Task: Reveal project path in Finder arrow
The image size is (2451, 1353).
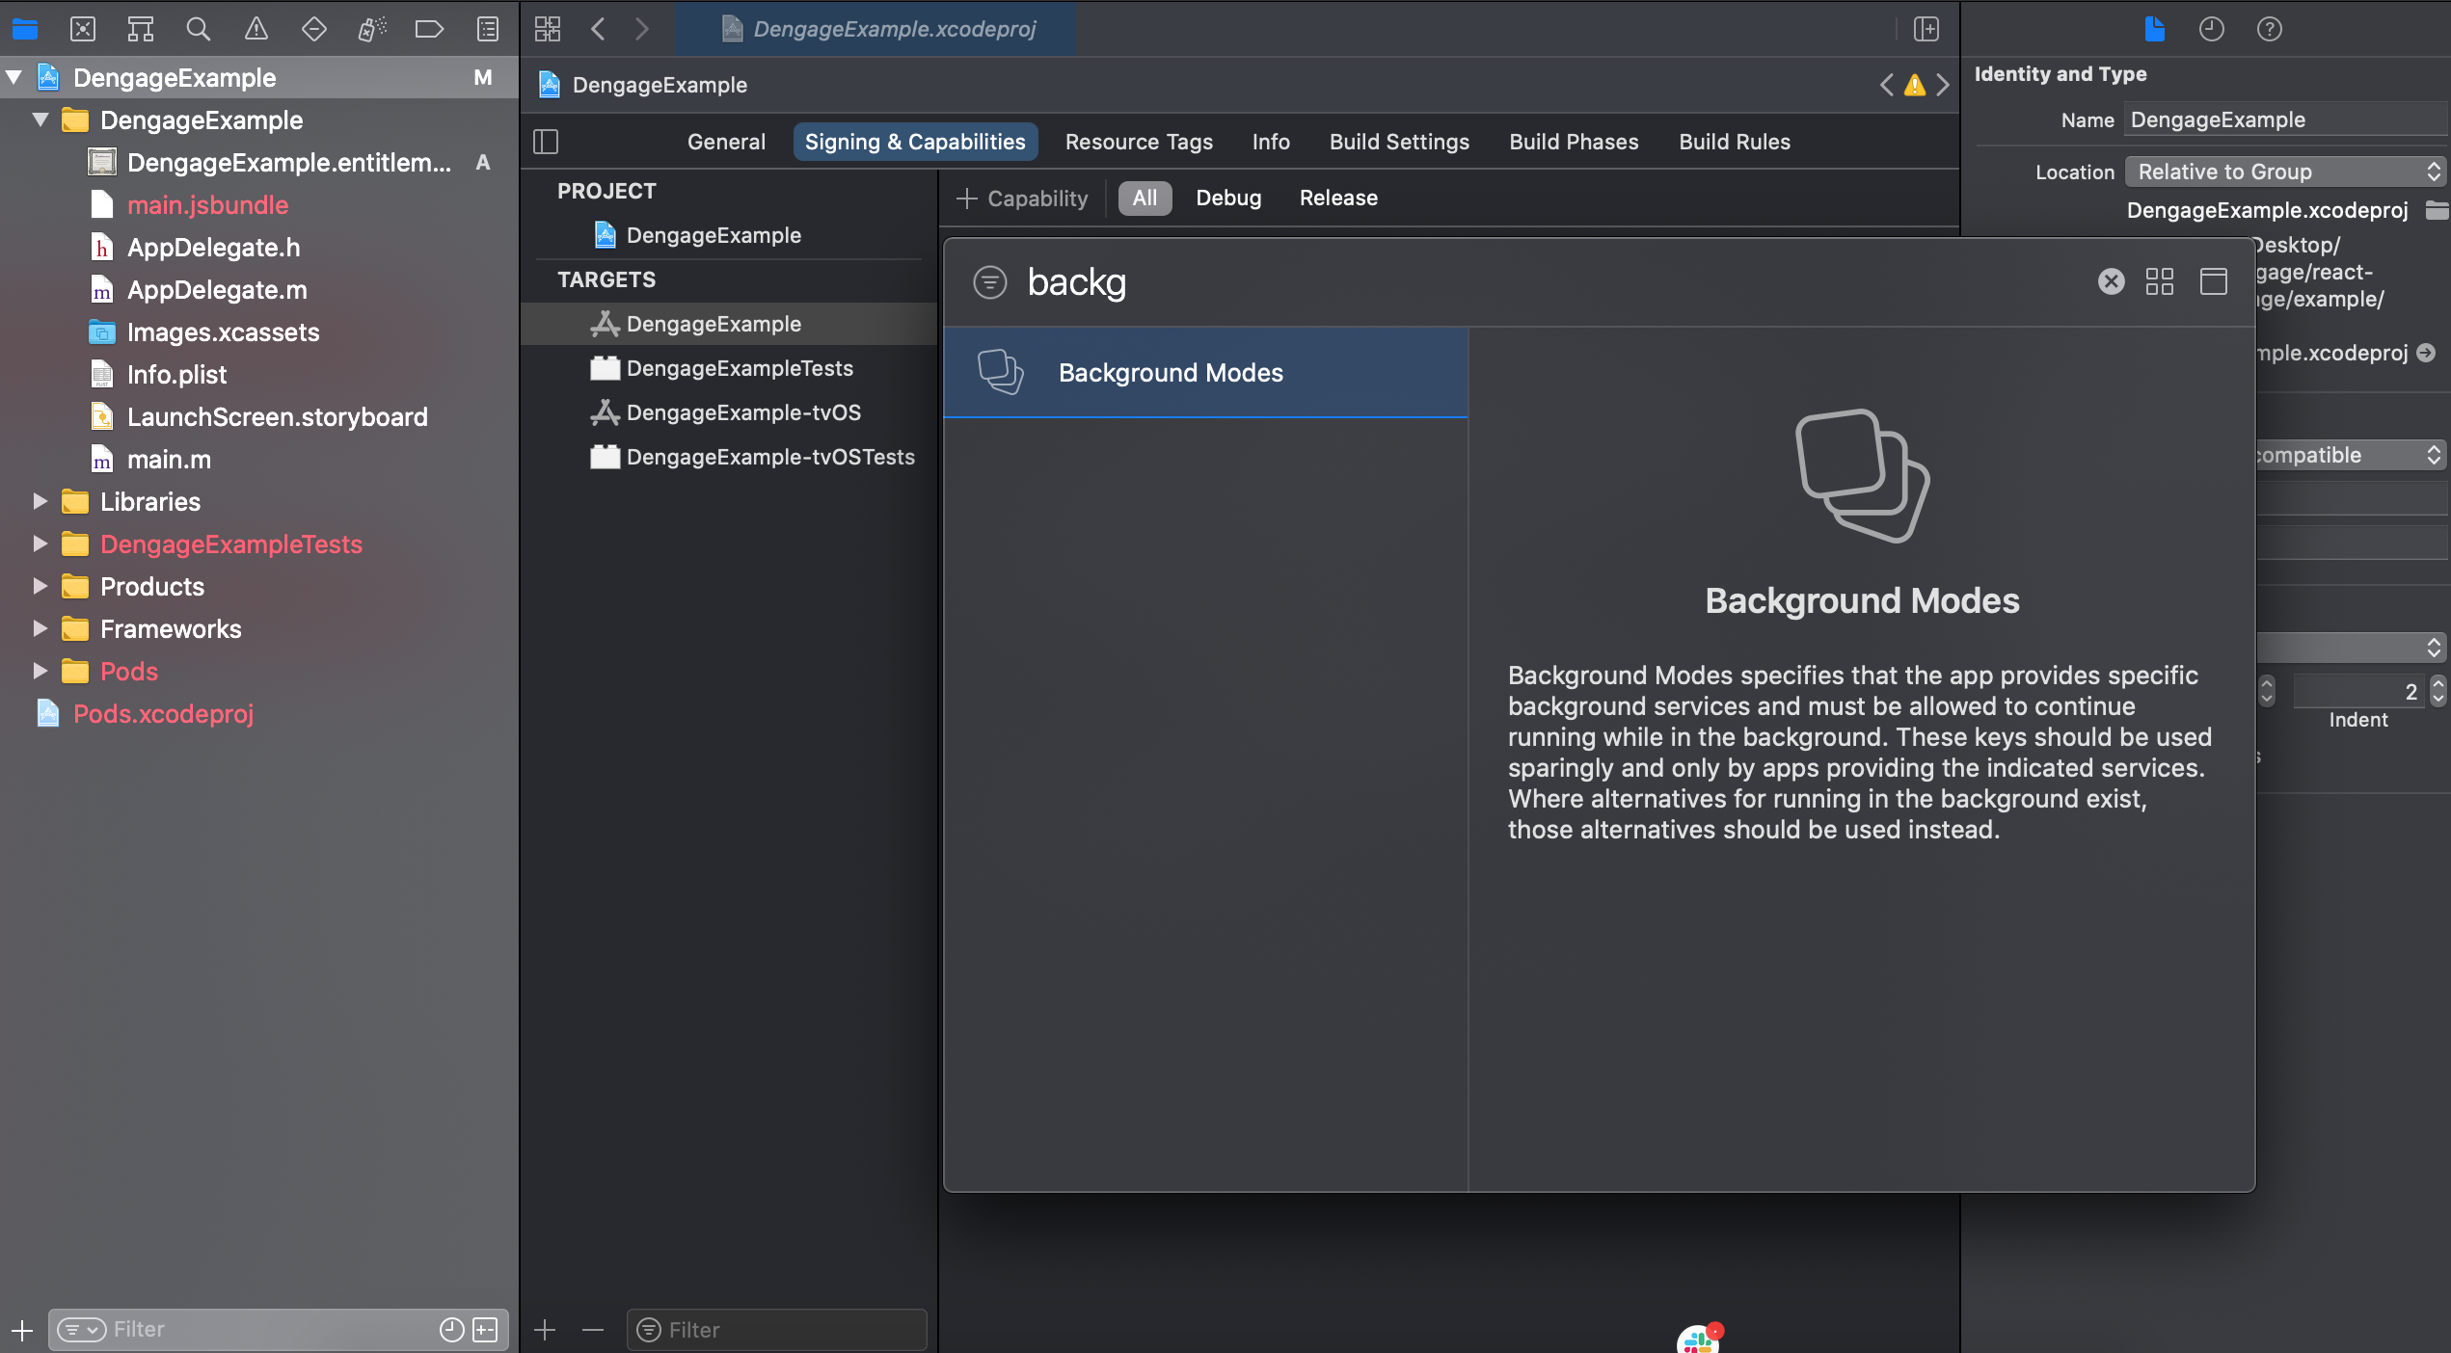Action: 2427,353
